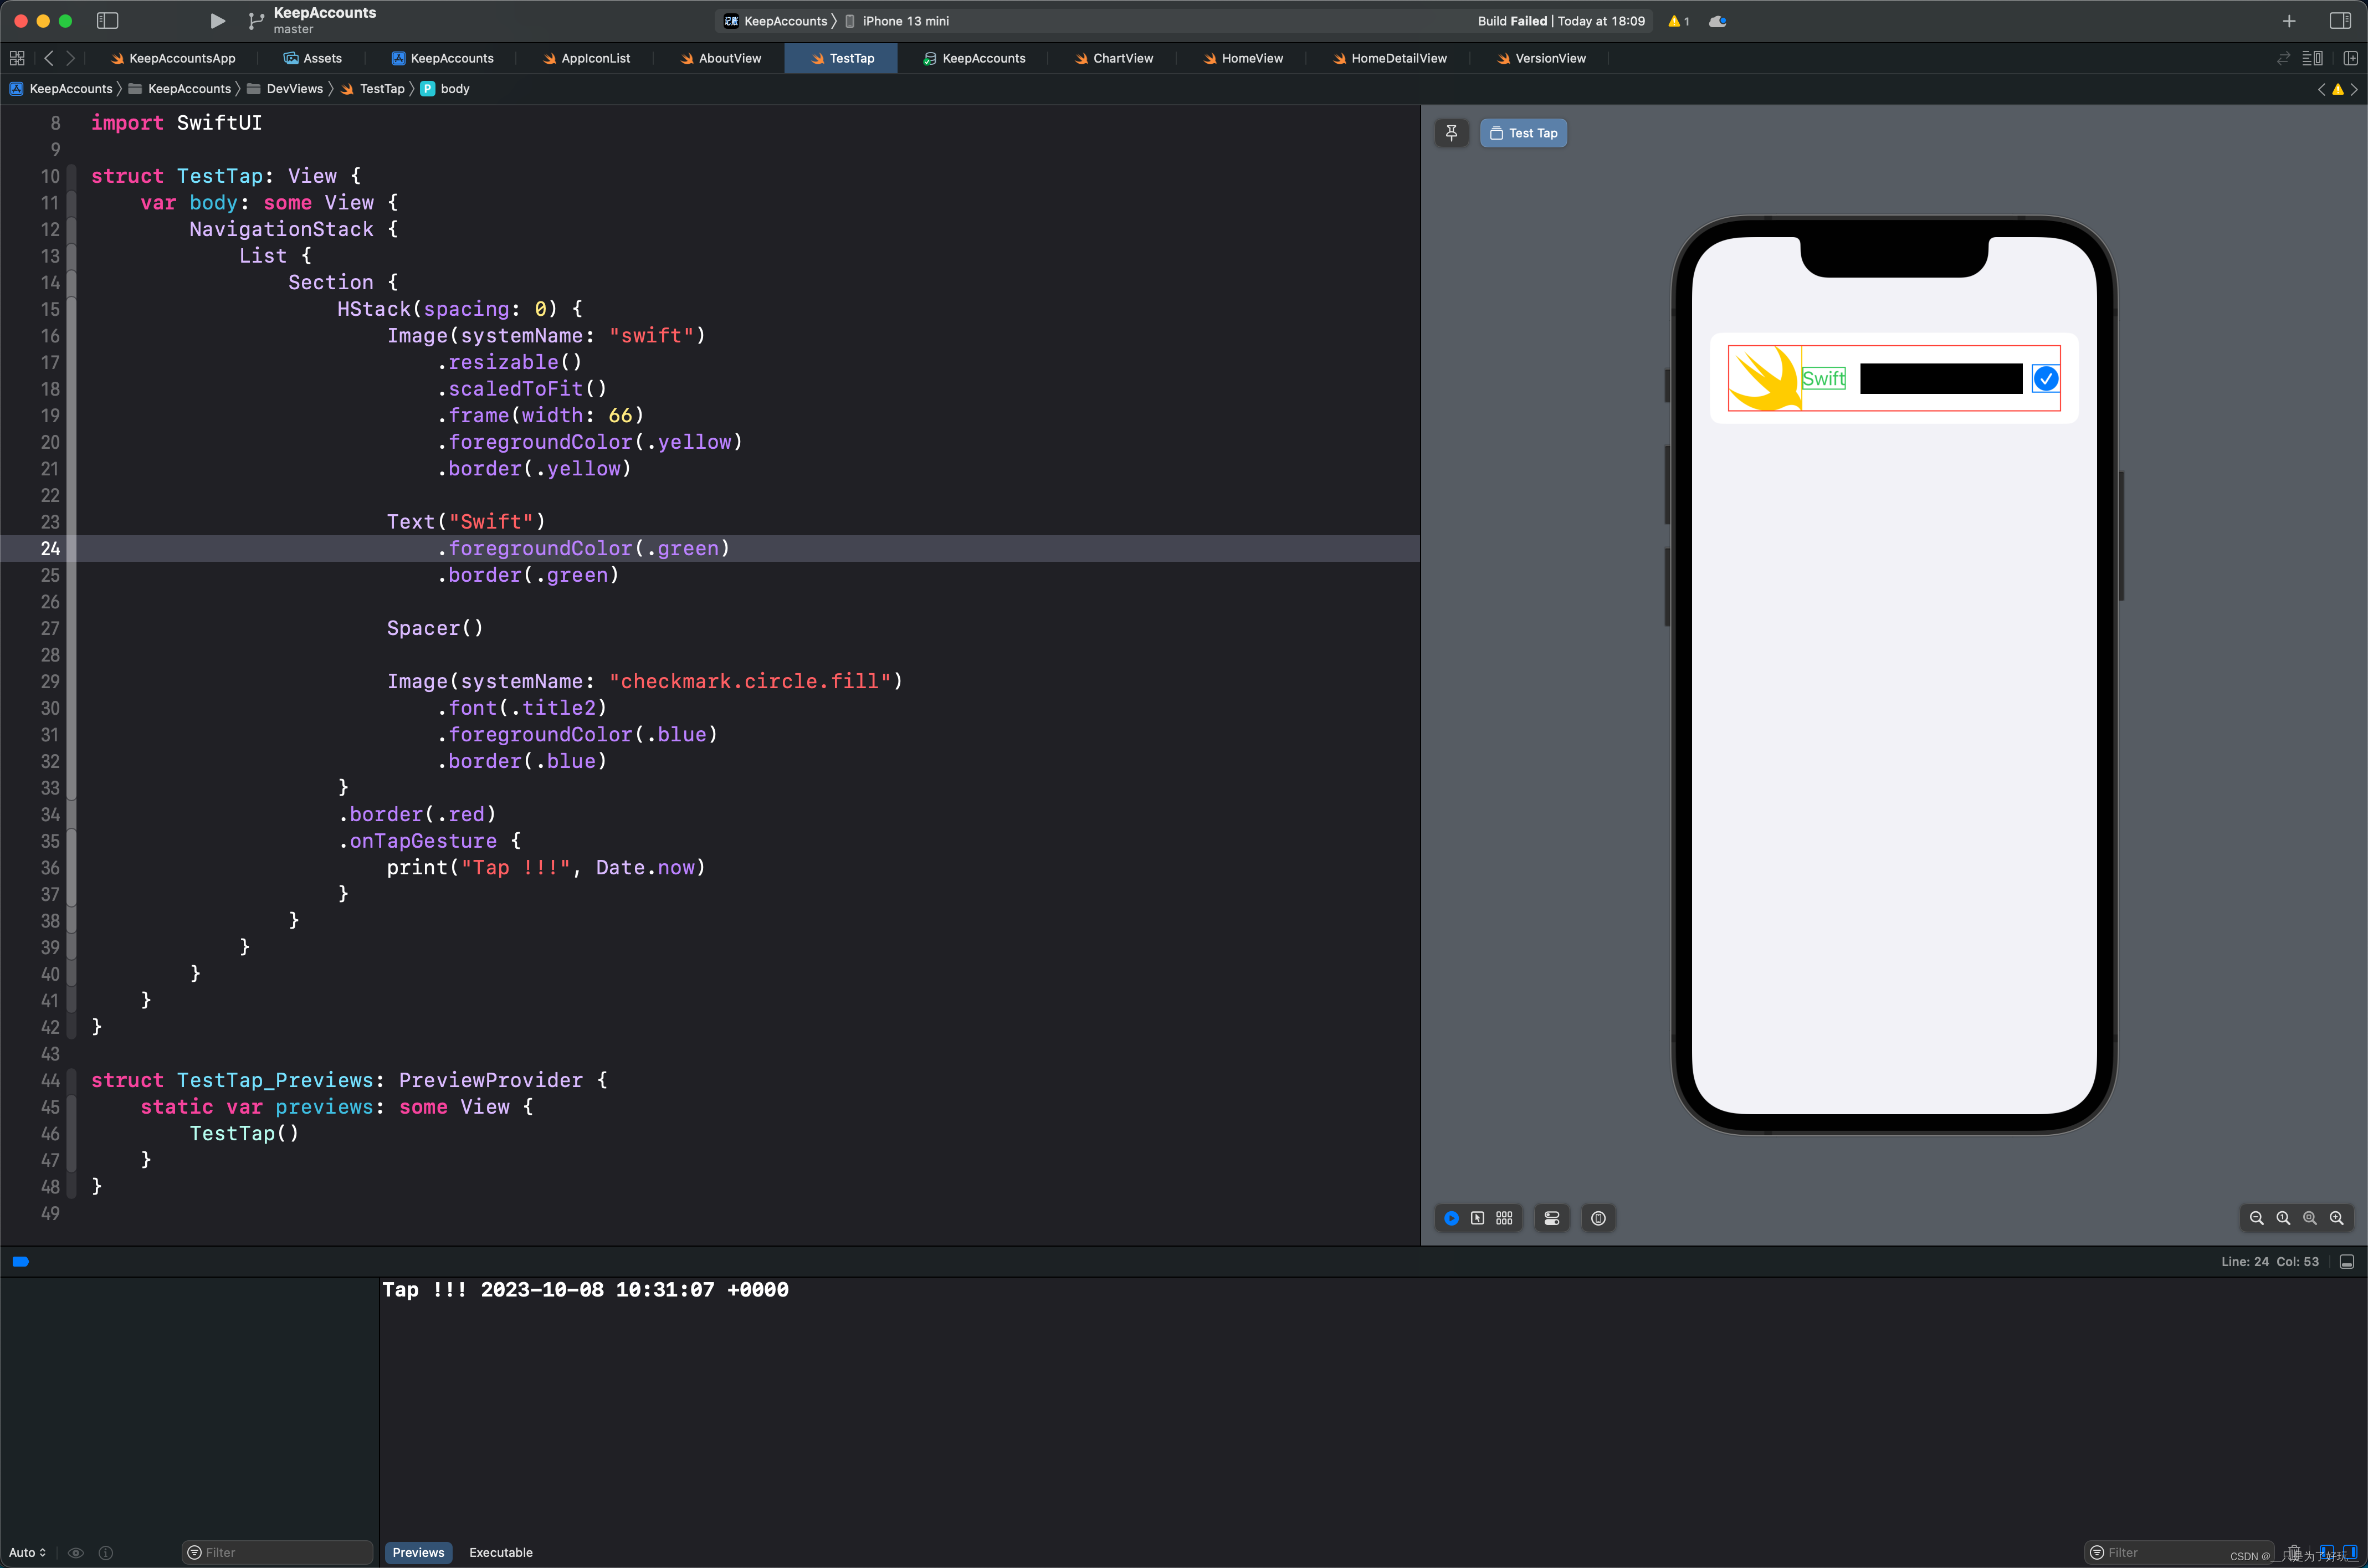Screen dimensions: 2368x1568
Task: Open the preview Variants grid
Action: (1504, 1218)
